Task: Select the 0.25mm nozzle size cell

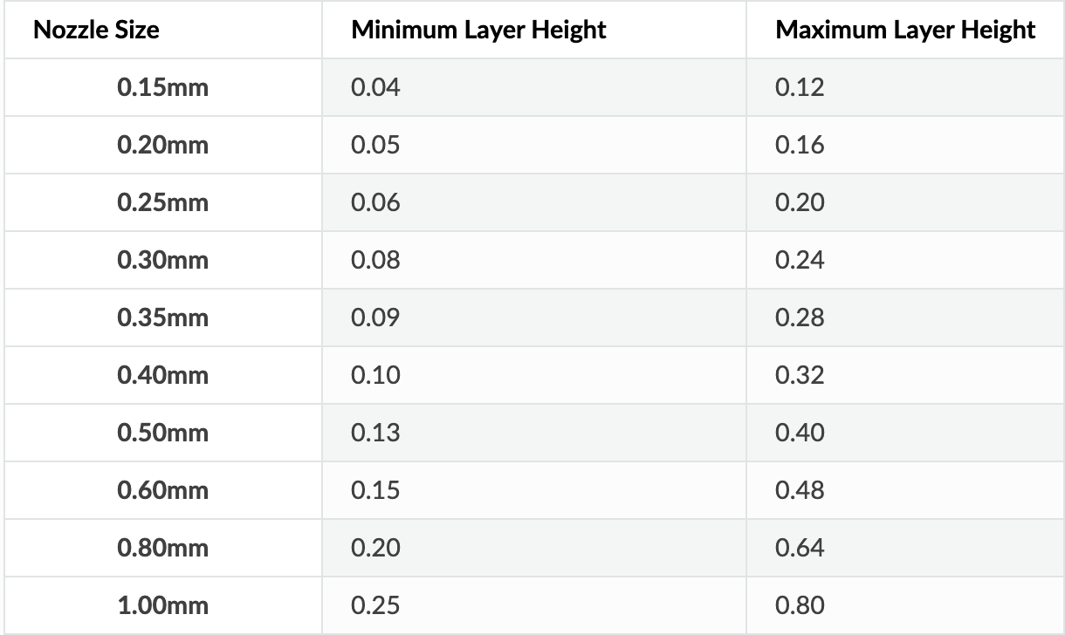Action: pyautogui.click(x=163, y=202)
